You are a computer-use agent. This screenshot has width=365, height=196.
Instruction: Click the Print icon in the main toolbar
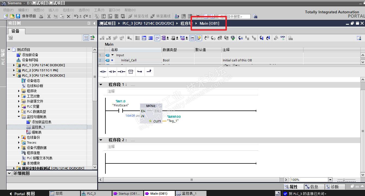[x=41, y=16]
